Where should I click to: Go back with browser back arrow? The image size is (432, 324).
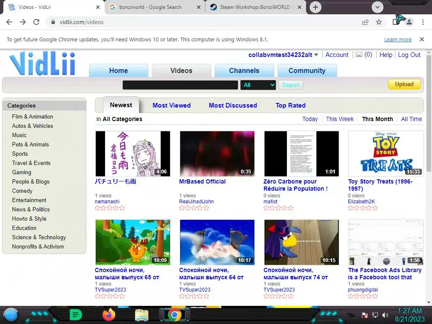[9, 22]
